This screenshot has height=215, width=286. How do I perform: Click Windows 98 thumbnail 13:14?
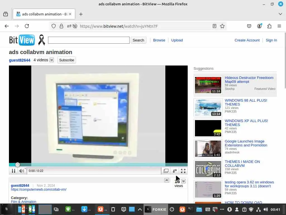[208, 108]
